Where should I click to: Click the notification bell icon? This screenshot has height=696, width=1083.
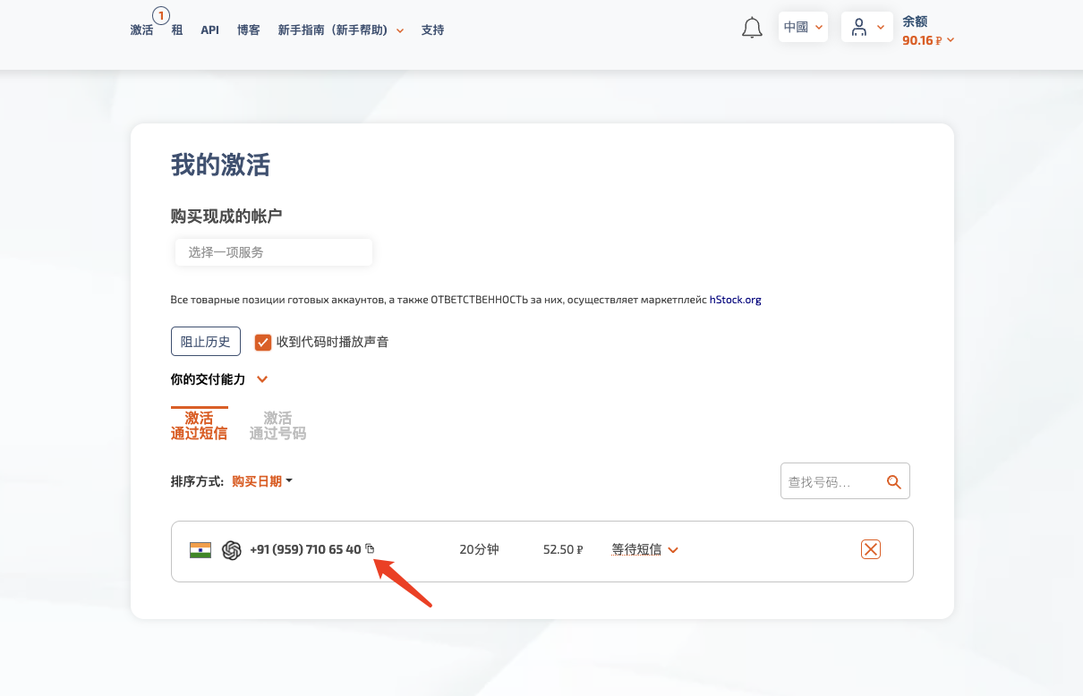coord(752,29)
